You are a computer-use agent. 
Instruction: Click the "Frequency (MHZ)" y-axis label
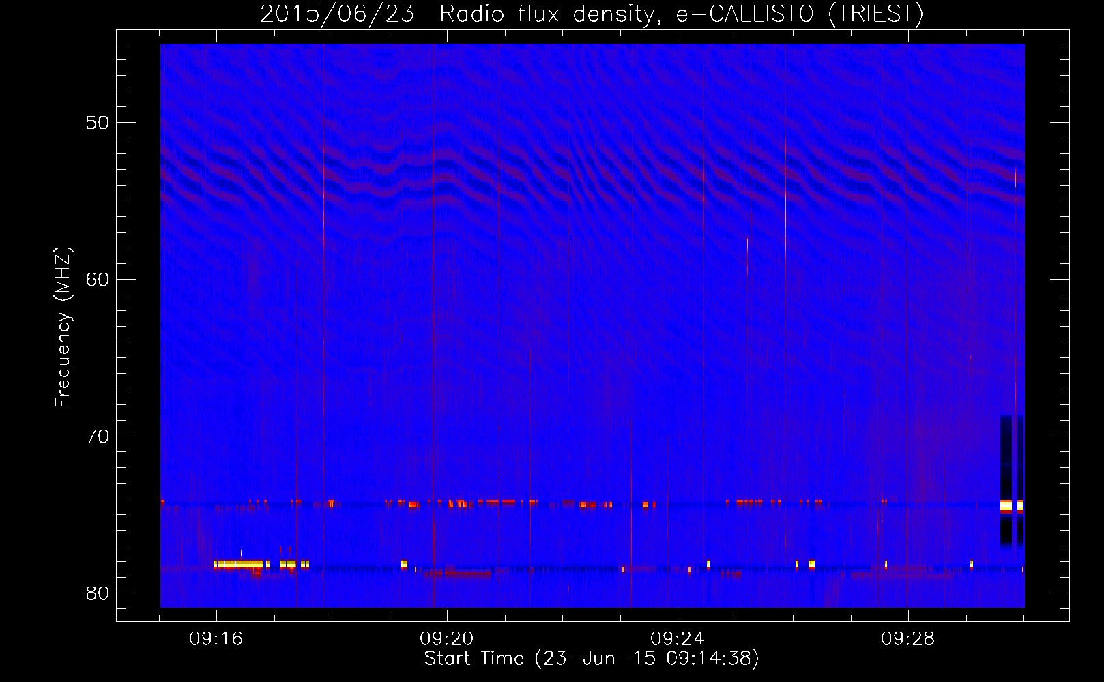point(63,327)
